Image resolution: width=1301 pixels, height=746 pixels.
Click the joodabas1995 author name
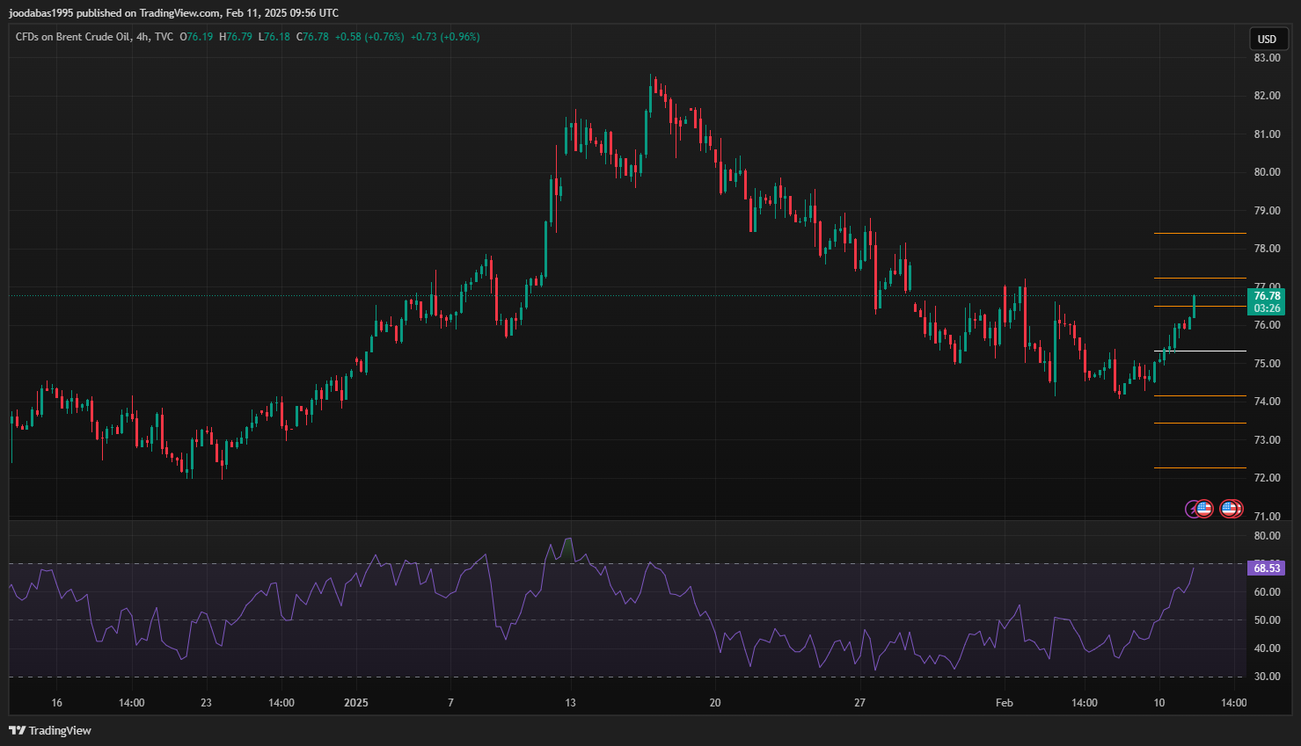[40, 13]
